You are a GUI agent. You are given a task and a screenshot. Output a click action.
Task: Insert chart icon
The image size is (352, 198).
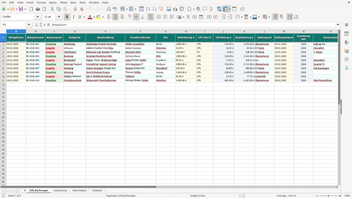coord(175,9)
